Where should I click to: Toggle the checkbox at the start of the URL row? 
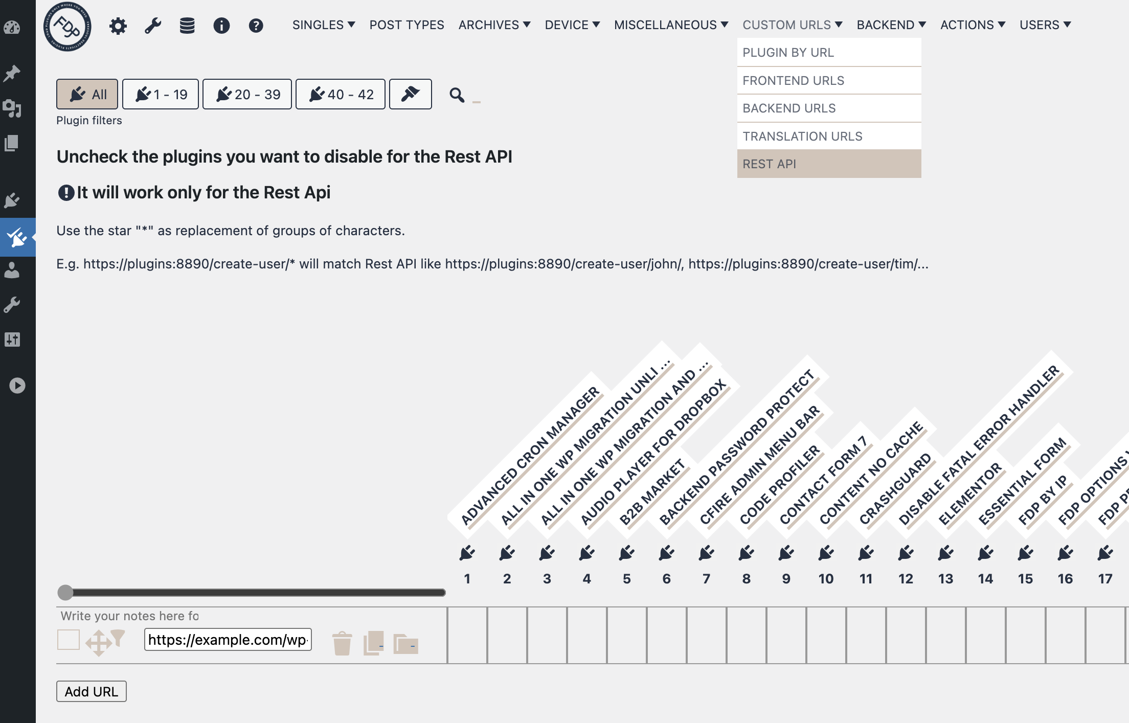click(68, 639)
